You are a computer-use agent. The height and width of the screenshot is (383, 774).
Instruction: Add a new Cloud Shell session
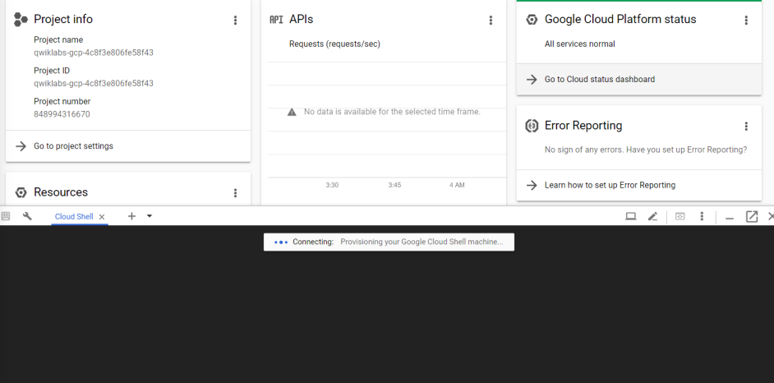131,216
